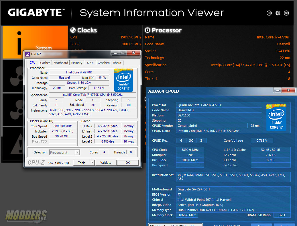Click the Level 3 8 MBytes field
This screenshot has width=297, height=226.
(x=108, y=141)
